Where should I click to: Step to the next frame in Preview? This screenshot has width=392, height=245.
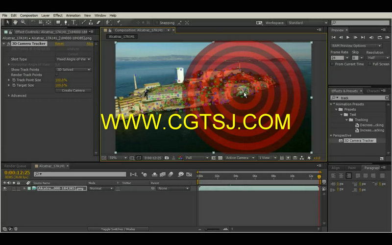point(355,38)
